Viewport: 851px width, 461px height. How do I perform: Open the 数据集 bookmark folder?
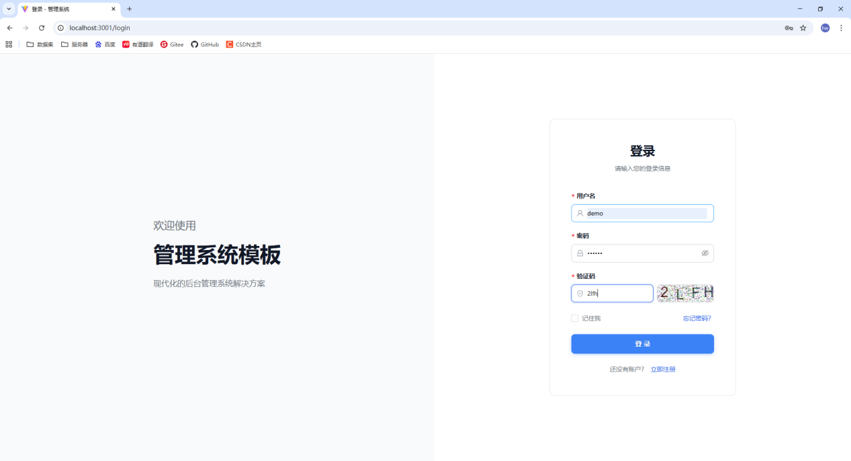tap(40, 44)
